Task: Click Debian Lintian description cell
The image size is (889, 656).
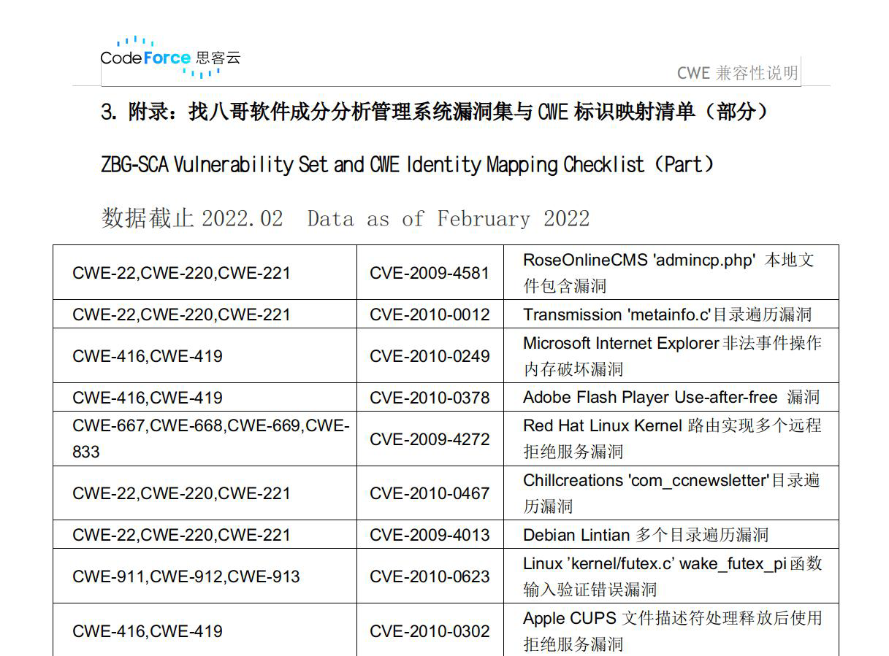Action: pyautogui.click(x=671, y=535)
